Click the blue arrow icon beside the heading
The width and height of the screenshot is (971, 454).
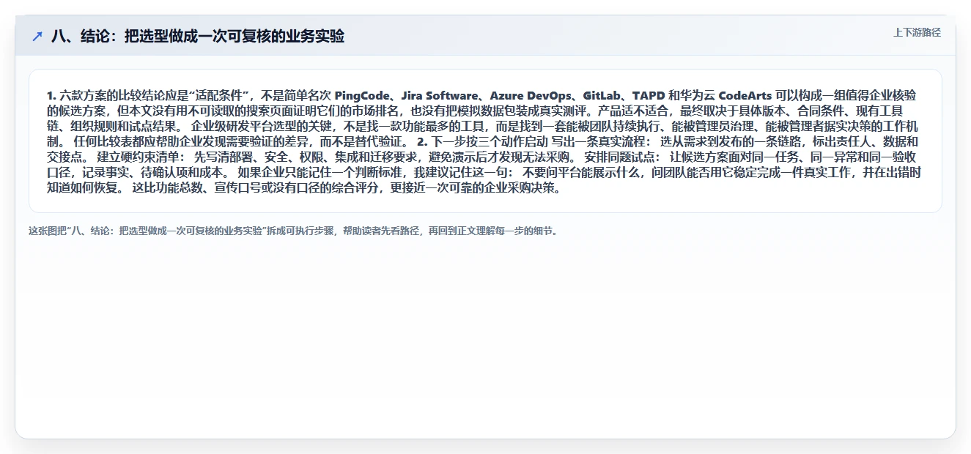click(x=37, y=37)
